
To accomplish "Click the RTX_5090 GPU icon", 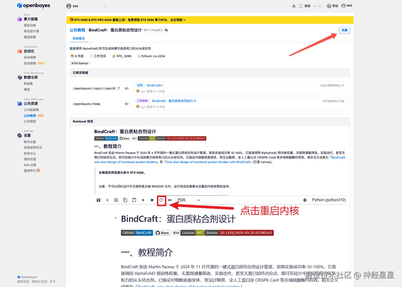I will coord(114,56).
